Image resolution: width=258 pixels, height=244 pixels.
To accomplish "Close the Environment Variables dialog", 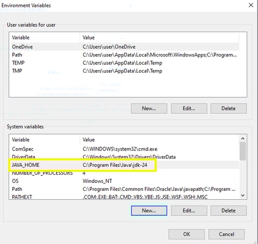I will 251,5.
